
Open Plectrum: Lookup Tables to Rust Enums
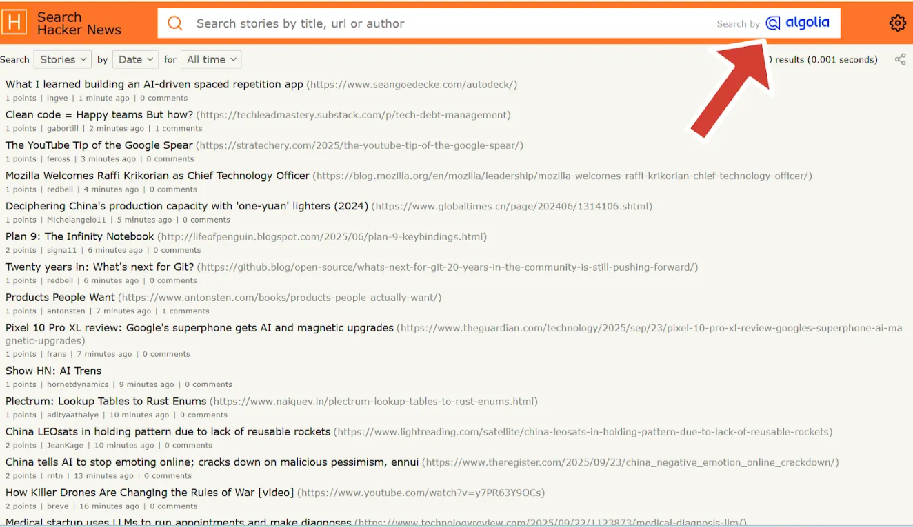pyautogui.click(x=106, y=401)
